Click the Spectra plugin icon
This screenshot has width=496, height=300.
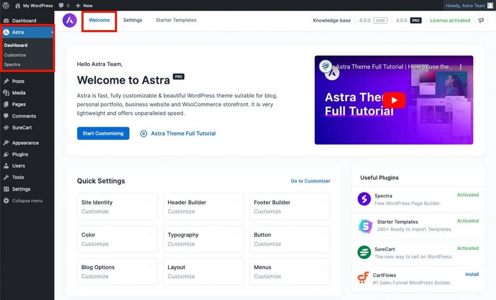[x=364, y=199]
